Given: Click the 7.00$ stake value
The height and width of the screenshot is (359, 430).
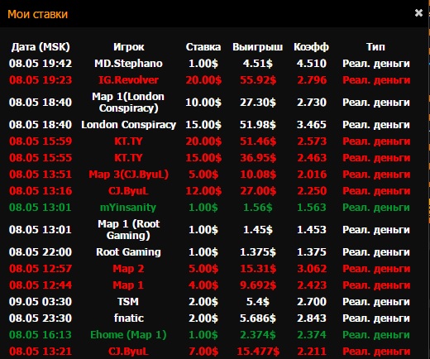Looking at the screenshot, I should pyautogui.click(x=203, y=352).
